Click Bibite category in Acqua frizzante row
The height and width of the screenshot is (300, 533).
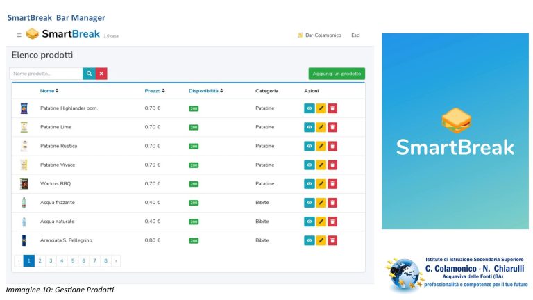tap(262, 202)
